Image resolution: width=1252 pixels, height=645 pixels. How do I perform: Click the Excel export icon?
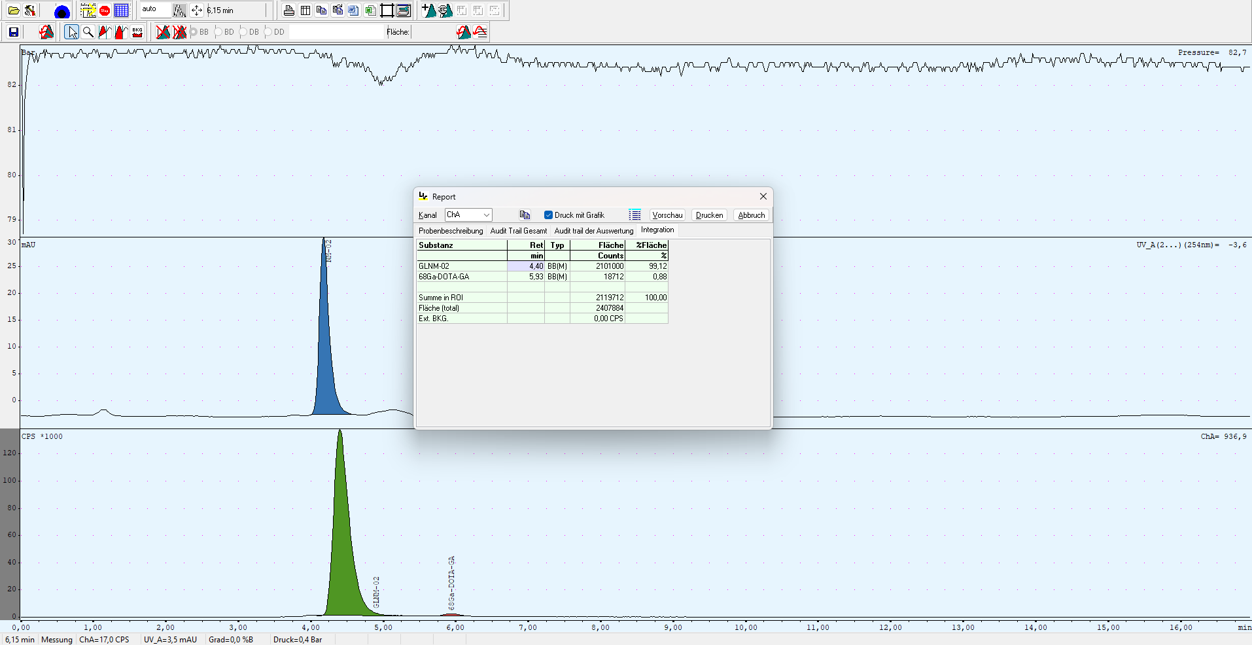coord(370,10)
